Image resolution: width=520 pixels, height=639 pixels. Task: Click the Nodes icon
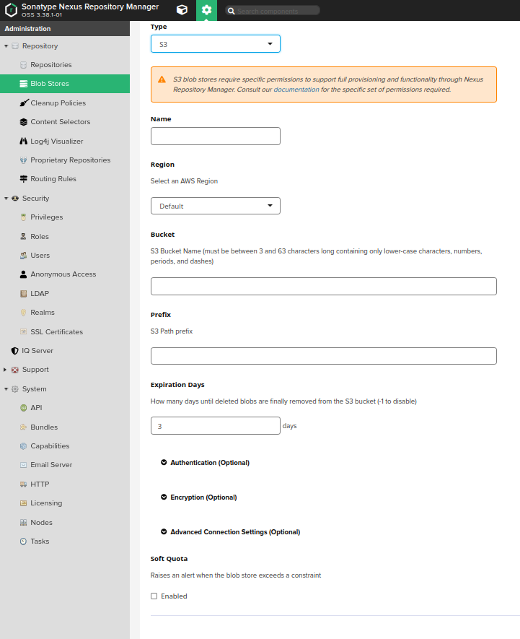point(24,523)
